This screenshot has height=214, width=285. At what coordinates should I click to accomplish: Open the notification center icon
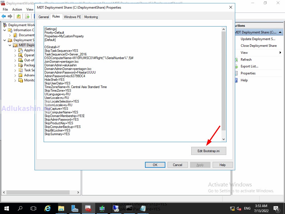[x=276, y=208]
